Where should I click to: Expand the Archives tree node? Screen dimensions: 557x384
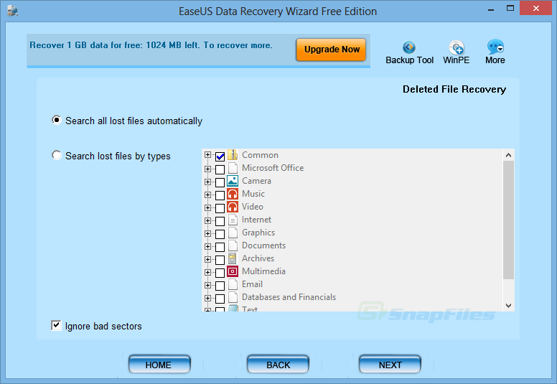208,259
